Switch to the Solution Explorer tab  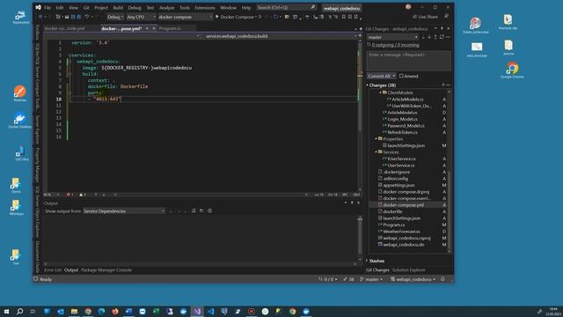coord(408,270)
